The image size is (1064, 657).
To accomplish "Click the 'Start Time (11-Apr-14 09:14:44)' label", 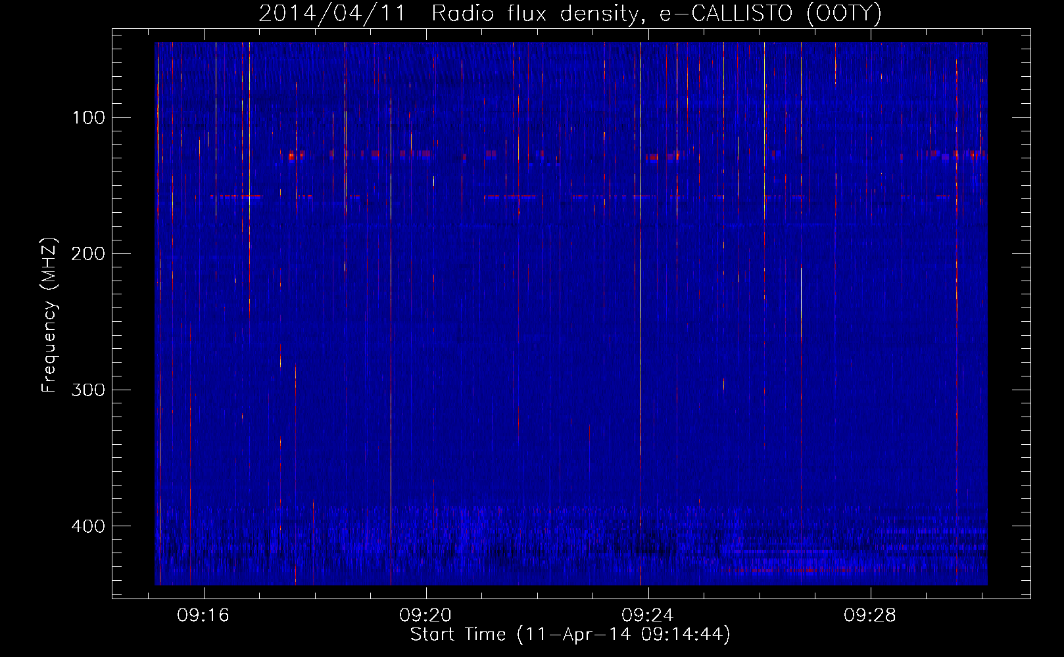I will point(570,635).
